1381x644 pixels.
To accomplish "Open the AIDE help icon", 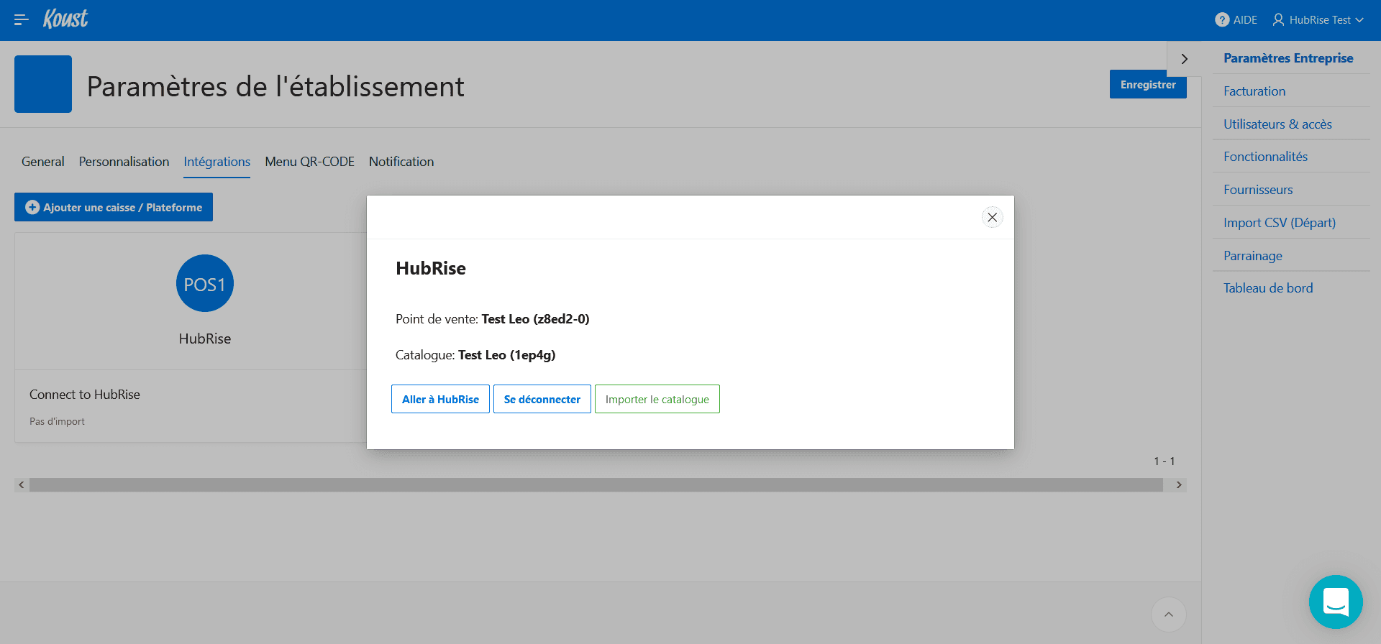I will 1222,20.
